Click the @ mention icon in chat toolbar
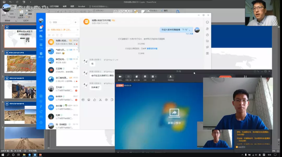 [106, 100]
